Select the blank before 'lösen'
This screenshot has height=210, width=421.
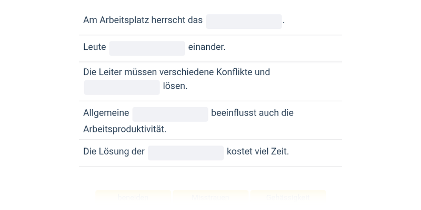click(122, 88)
